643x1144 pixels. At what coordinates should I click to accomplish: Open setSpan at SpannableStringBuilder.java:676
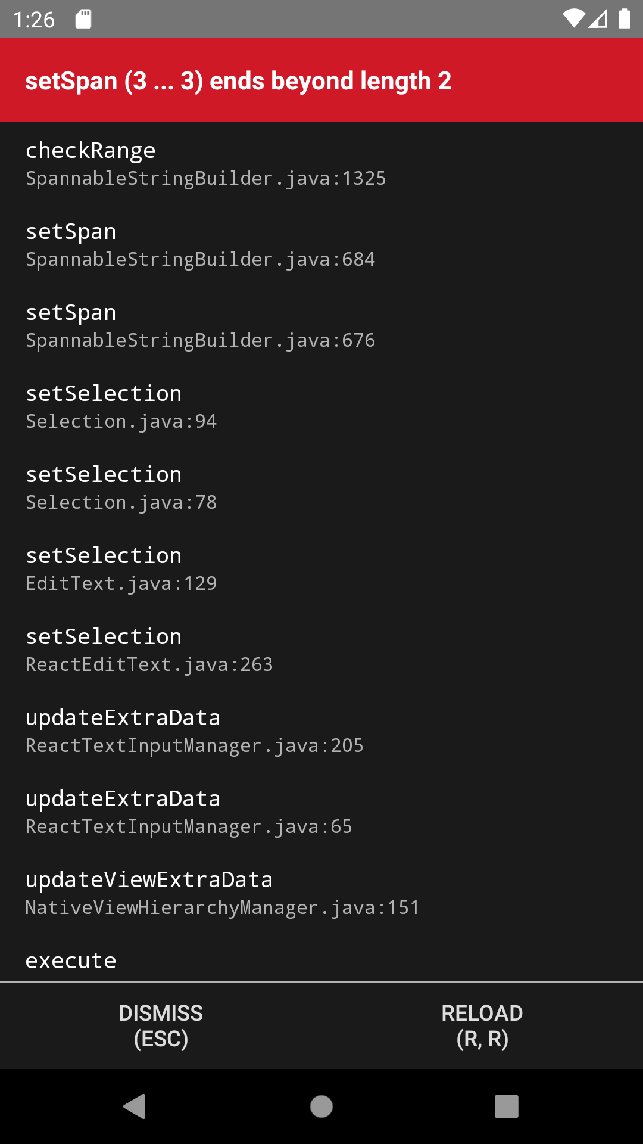coord(199,326)
